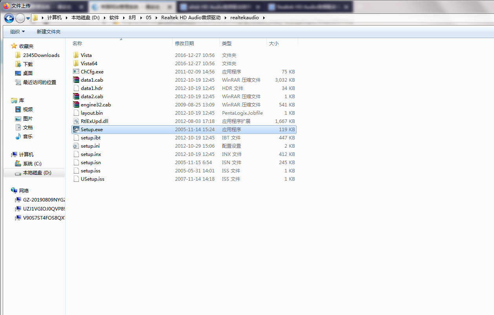This screenshot has width=494, height=315.
Task: Click the back navigation arrow
Action: (x=8, y=17)
